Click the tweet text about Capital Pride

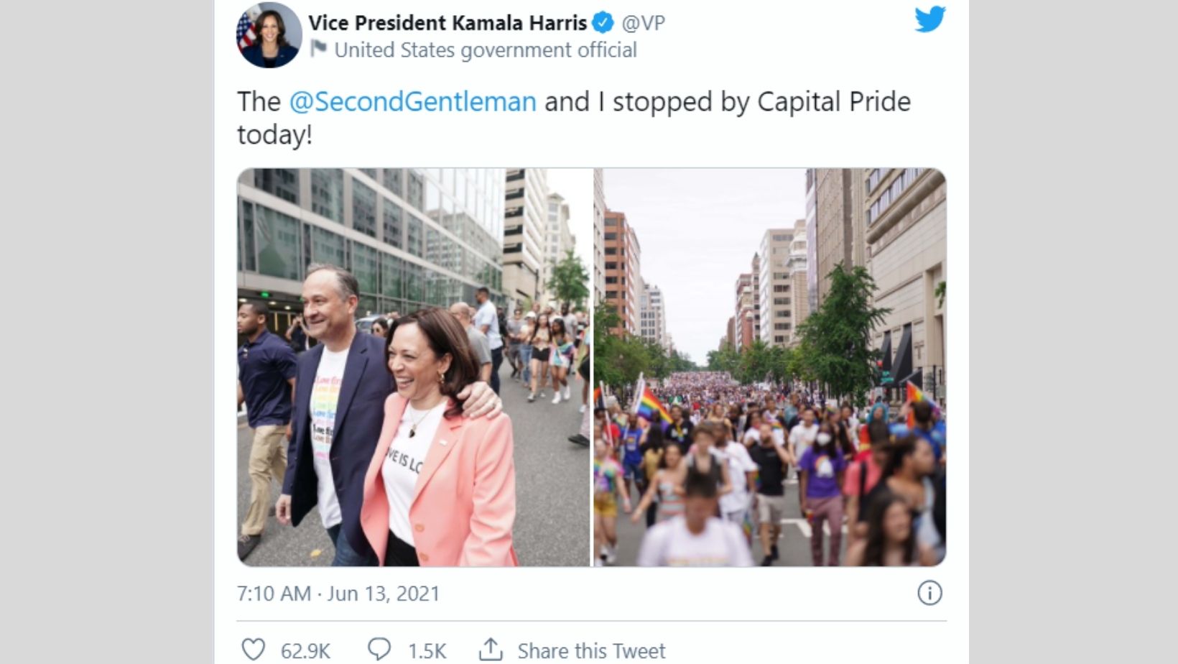click(574, 117)
